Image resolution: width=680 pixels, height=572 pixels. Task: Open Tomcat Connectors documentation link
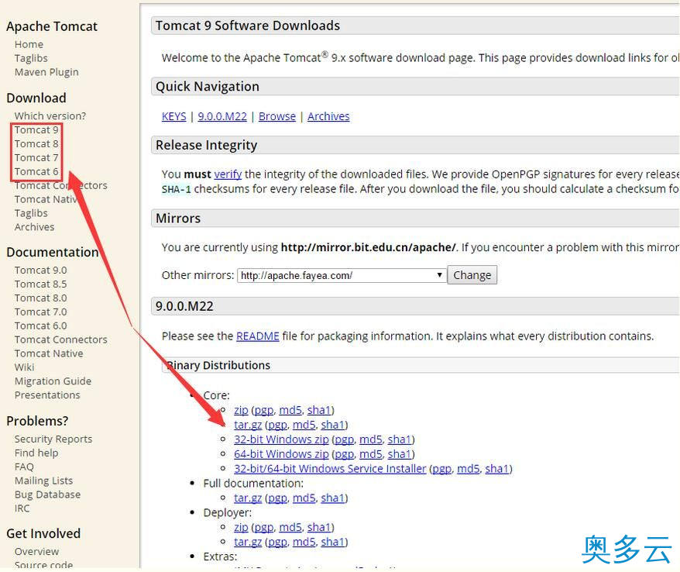pyautogui.click(x=60, y=339)
